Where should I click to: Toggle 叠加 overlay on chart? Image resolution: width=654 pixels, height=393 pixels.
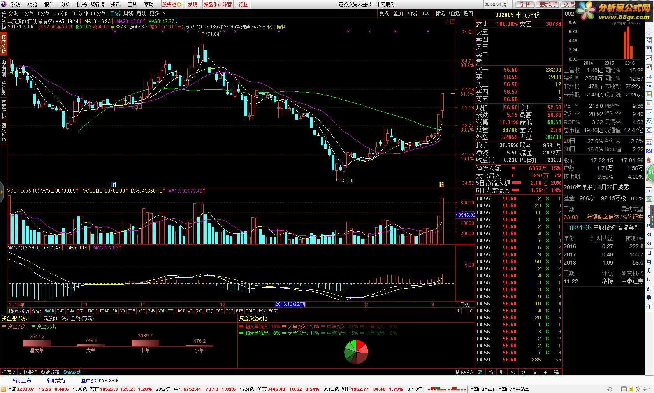click(x=398, y=13)
